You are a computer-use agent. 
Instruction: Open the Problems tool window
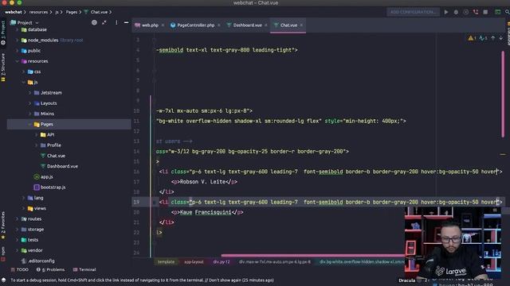(50, 269)
